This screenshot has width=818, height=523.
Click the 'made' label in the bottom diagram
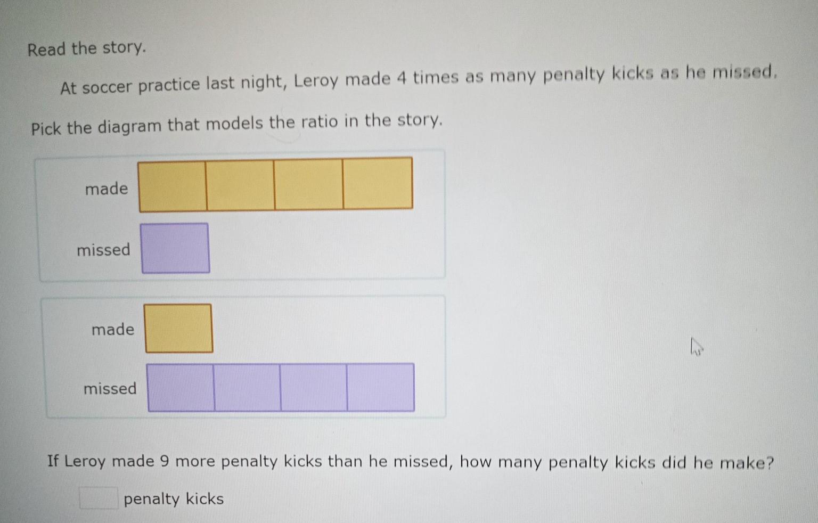(113, 329)
